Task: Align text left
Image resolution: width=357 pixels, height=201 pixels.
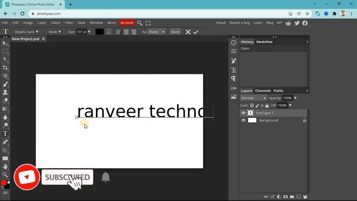Action: point(118,32)
